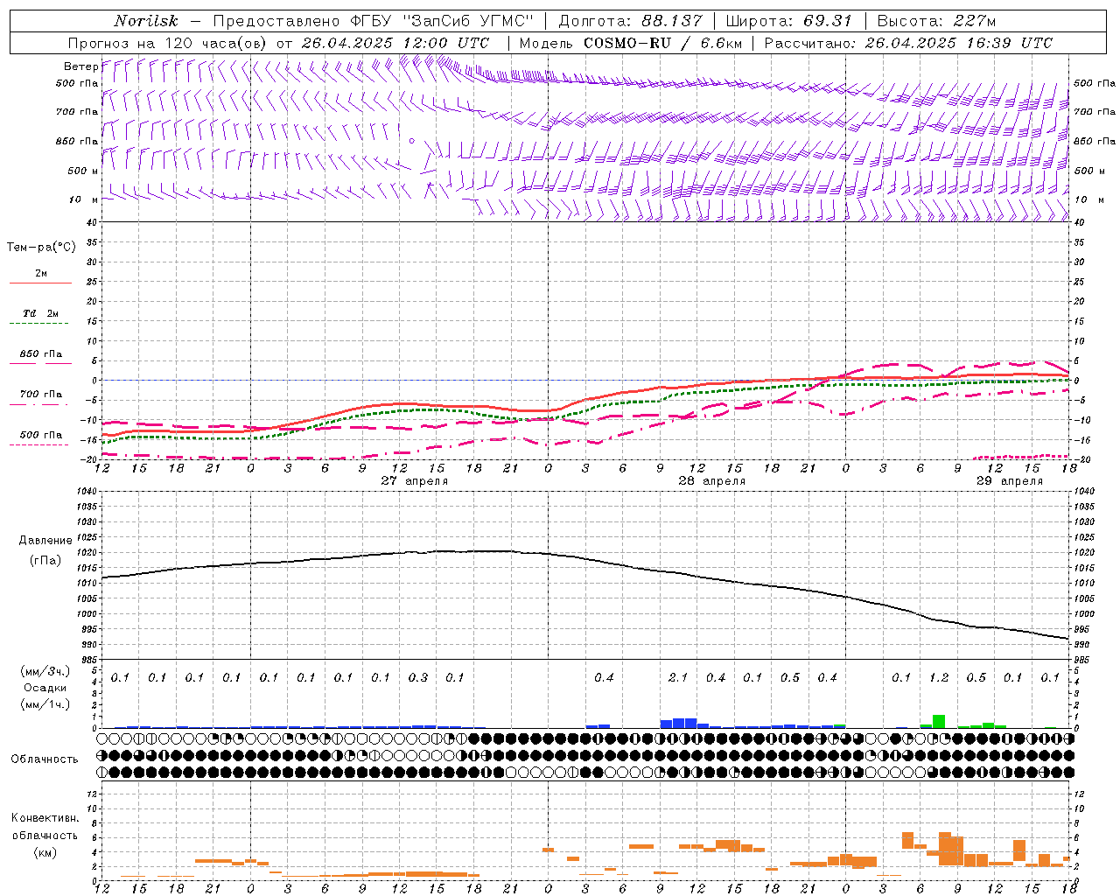The height and width of the screenshot is (896, 1120).
Task: Click '850 гПа' entry in temperature legend
Action: point(41,354)
